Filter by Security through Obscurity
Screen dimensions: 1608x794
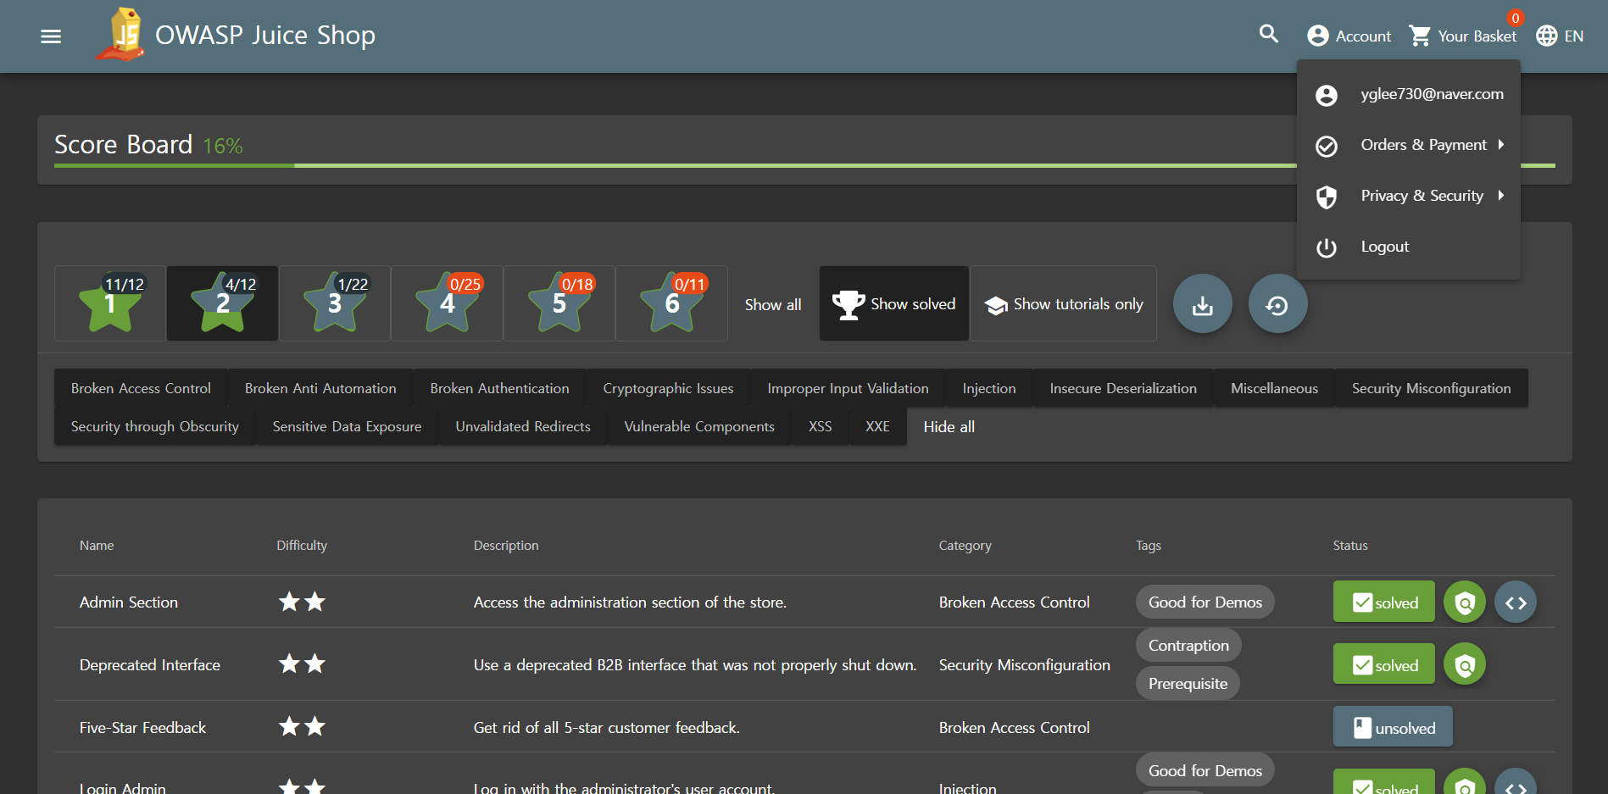(x=154, y=426)
